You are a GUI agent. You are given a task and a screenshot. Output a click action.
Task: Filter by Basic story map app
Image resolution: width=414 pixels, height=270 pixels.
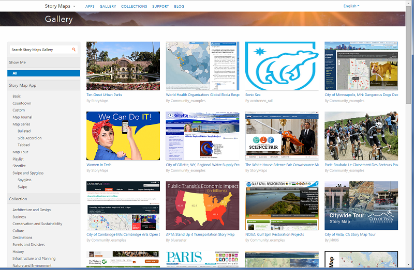pyautogui.click(x=17, y=96)
